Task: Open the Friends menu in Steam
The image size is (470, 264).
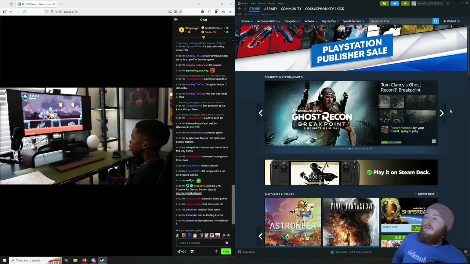Action: tap(262, 3)
